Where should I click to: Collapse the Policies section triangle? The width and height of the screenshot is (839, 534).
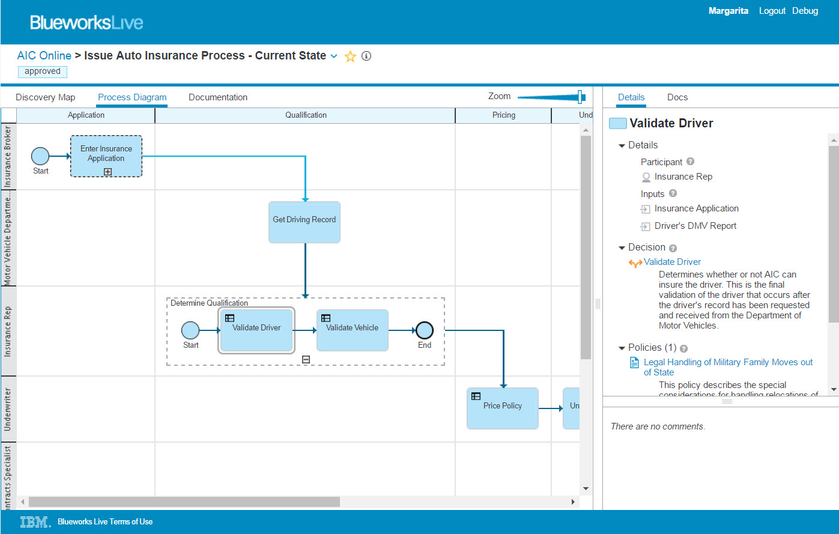coord(622,348)
